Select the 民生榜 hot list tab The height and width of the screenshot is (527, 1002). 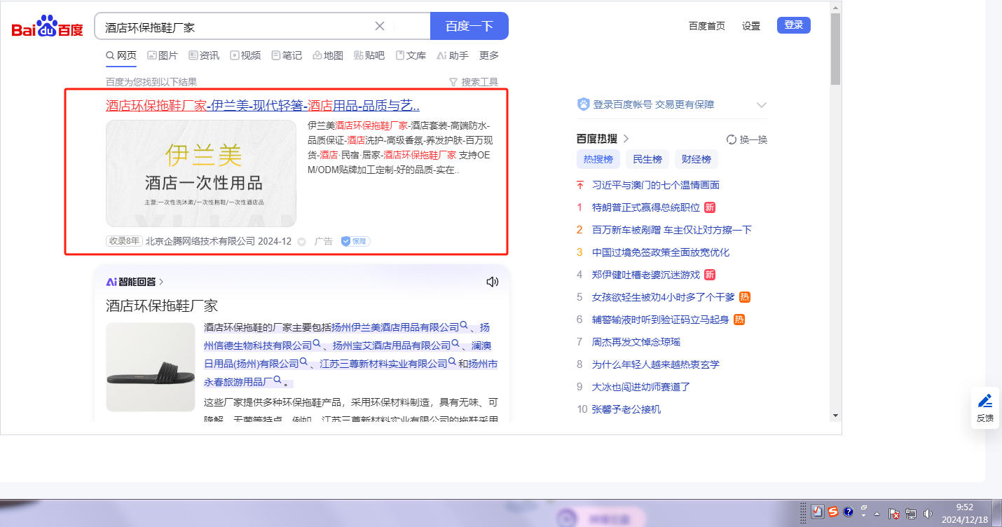click(647, 159)
